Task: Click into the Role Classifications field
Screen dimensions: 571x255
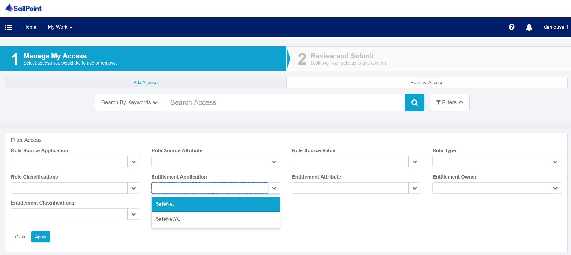Action: (69, 188)
